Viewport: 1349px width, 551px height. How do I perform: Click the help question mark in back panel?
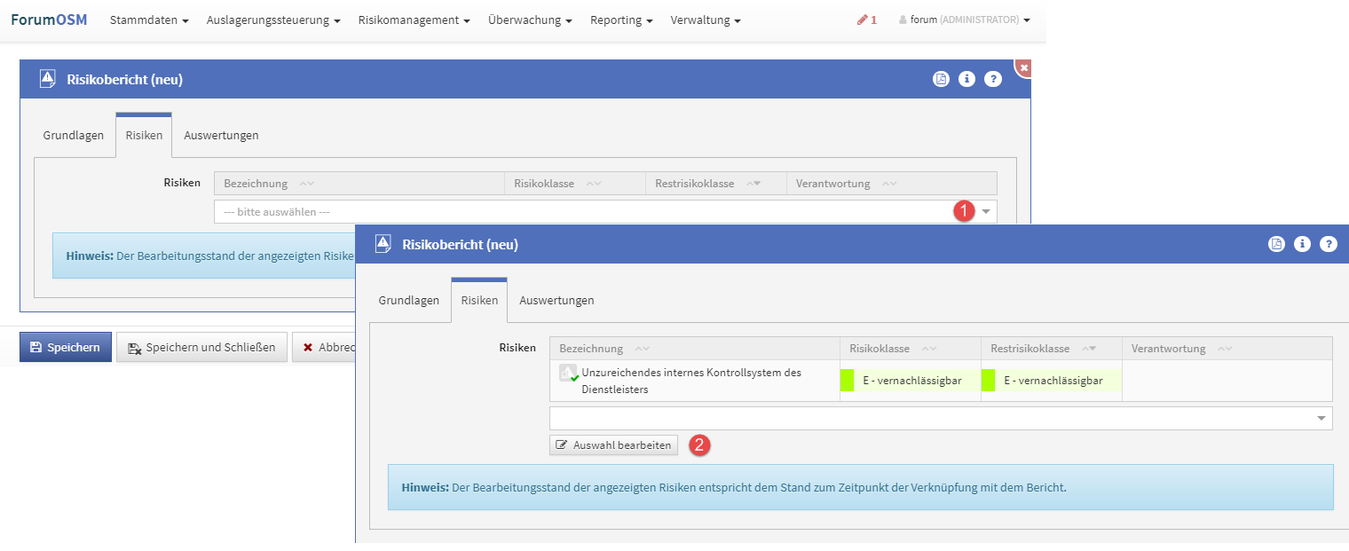(x=993, y=79)
